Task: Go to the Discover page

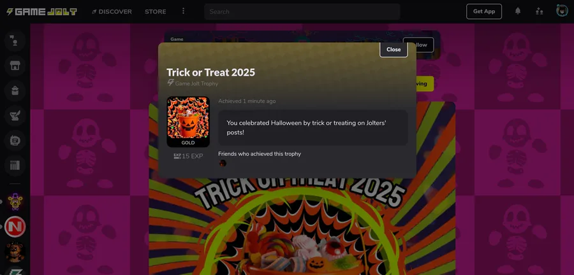Action: pos(112,11)
